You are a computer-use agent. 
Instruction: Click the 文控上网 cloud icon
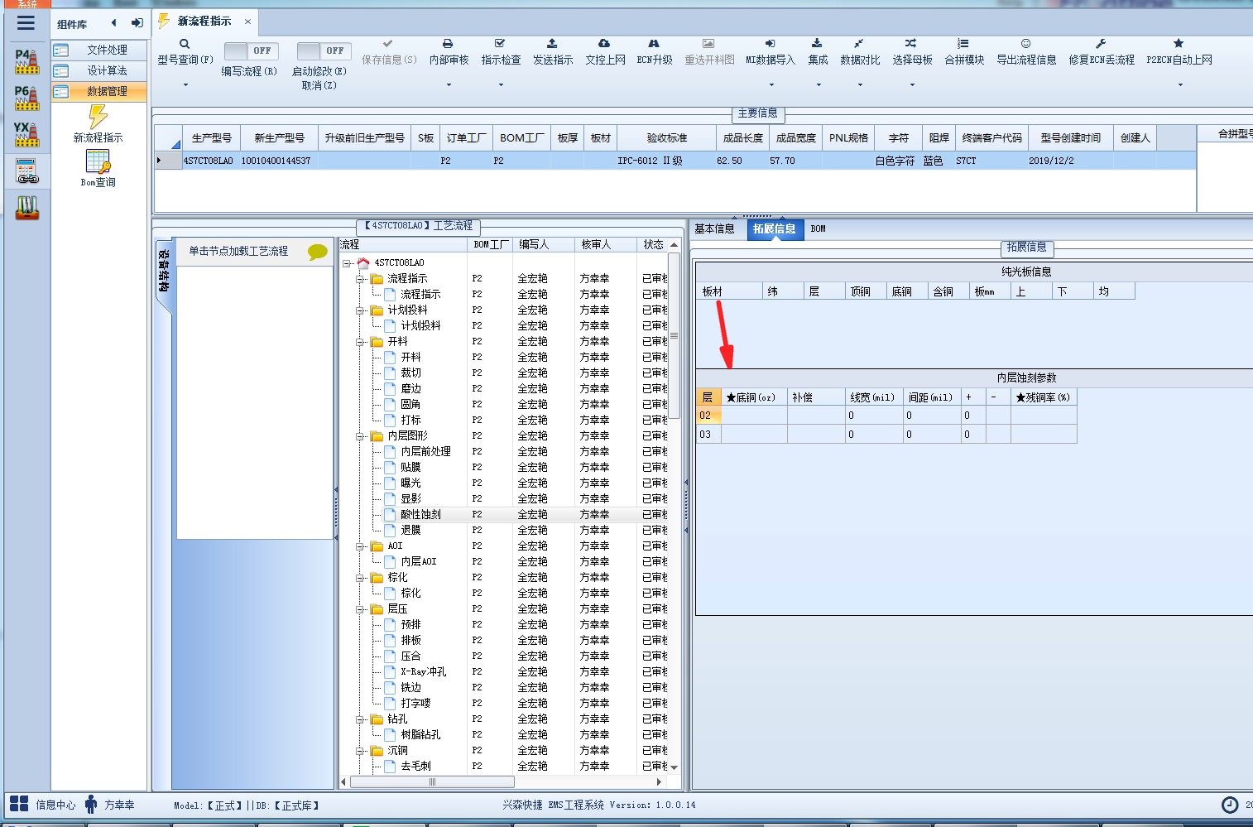pyautogui.click(x=604, y=43)
